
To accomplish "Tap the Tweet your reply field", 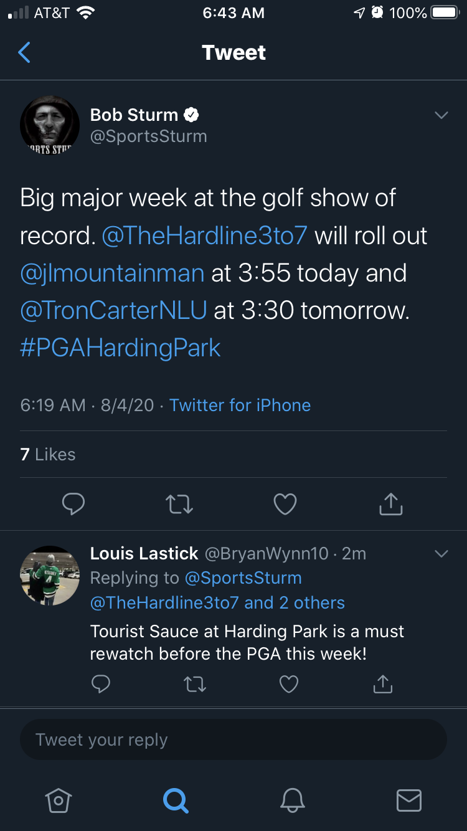I will click(233, 740).
